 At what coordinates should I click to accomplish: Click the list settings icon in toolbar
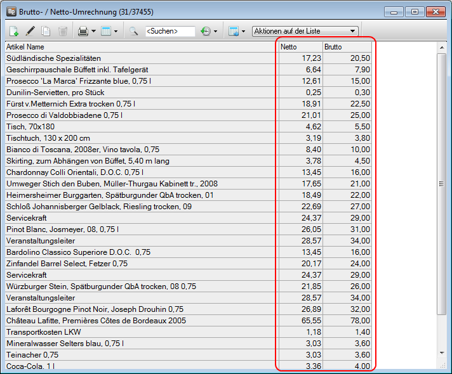[233, 31]
